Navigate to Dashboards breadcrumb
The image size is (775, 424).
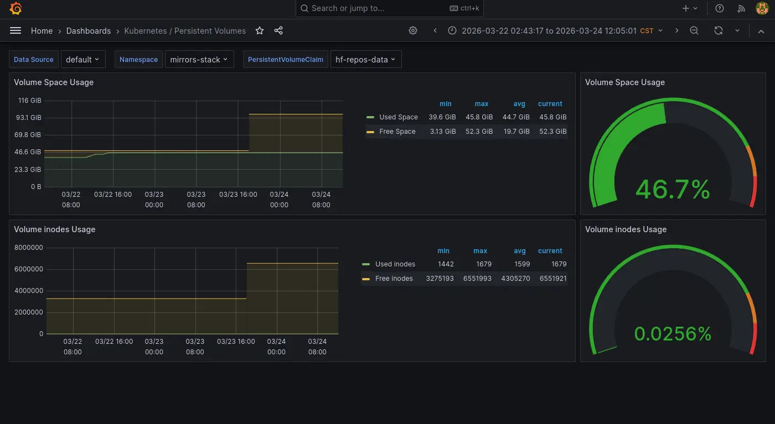click(89, 31)
